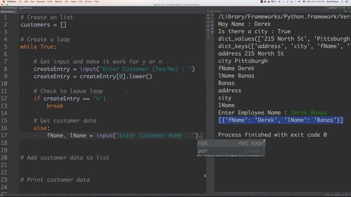This screenshot has width=351, height=197.
Task: Click the project name breadcrumb in navigation bar
Action: click(9, 8)
